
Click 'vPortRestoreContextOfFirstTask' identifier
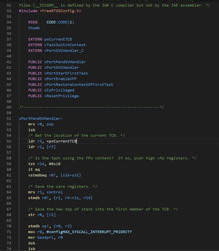tap(79, 85)
